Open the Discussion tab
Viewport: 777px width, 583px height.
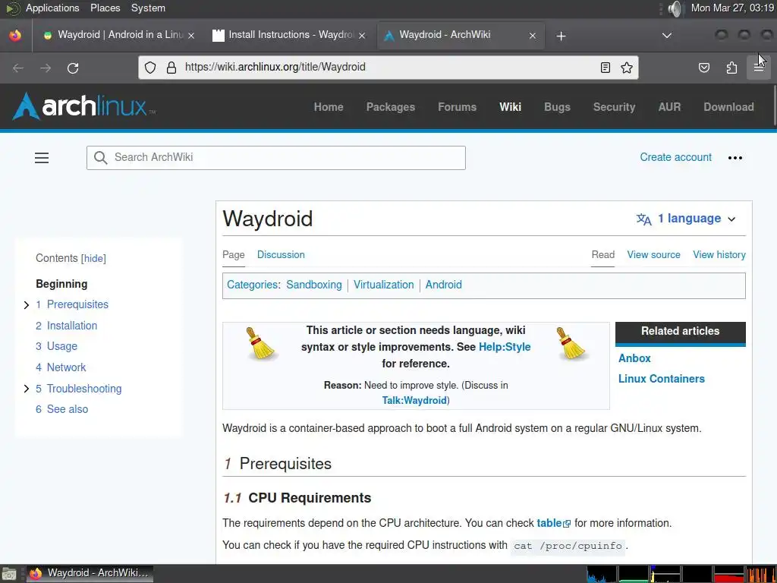coord(281,255)
